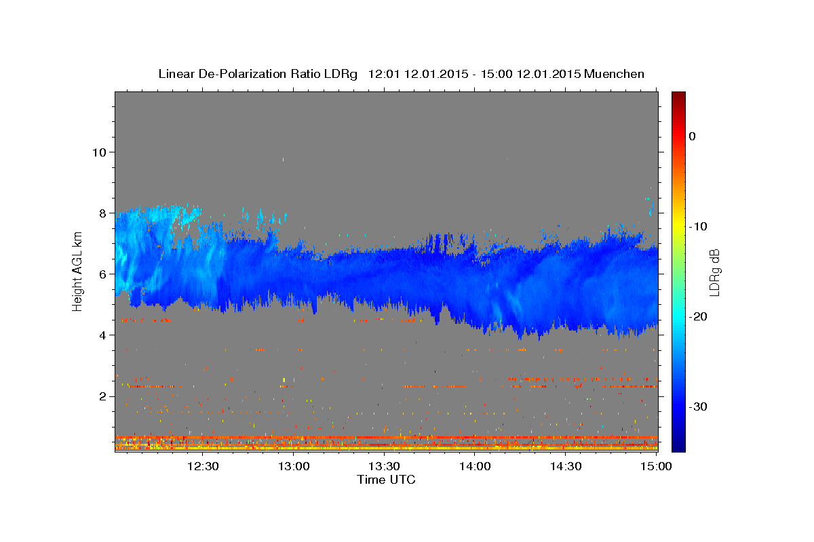This screenshot has height=542, width=814.
Task: Click the height tick label 8
Action: coord(102,213)
